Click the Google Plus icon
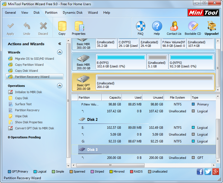The height and width of the screenshot is (183, 223). pos(216,172)
